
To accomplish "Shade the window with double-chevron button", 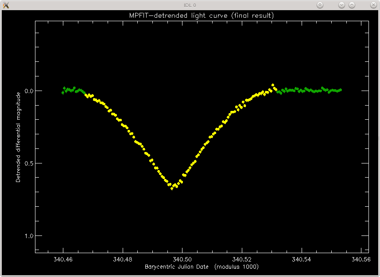I will pyautogui.click(x=320, y=5).
